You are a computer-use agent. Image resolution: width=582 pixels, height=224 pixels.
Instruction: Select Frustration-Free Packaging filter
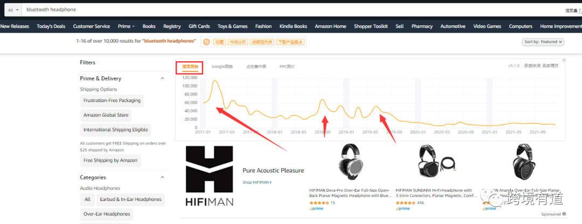112,100
